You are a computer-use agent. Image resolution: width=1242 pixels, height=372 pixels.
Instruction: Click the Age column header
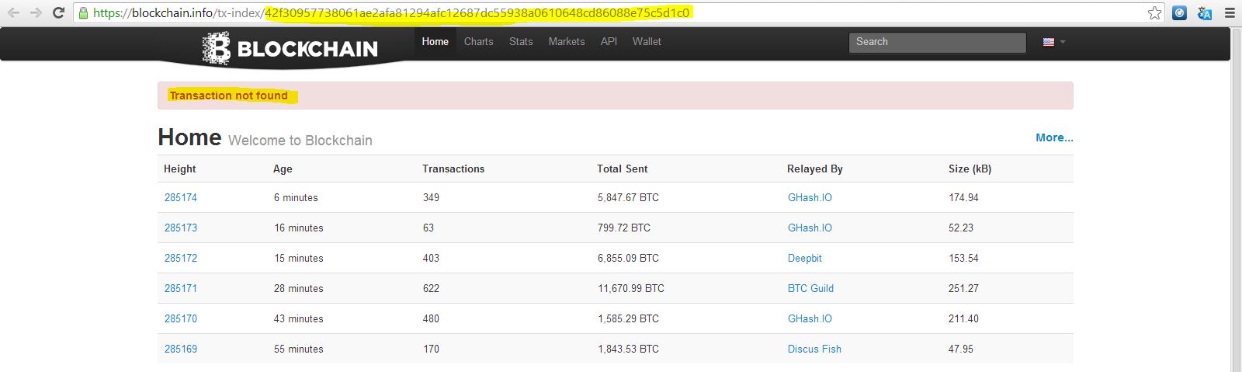tap(283, 169)
